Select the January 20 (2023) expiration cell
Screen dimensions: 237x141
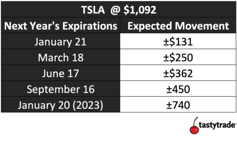(x=61, y=105)
